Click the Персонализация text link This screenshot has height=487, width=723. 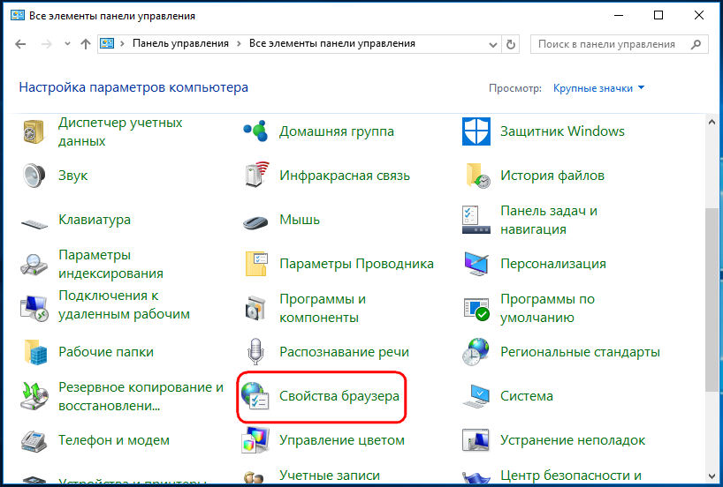pos(553,264)
